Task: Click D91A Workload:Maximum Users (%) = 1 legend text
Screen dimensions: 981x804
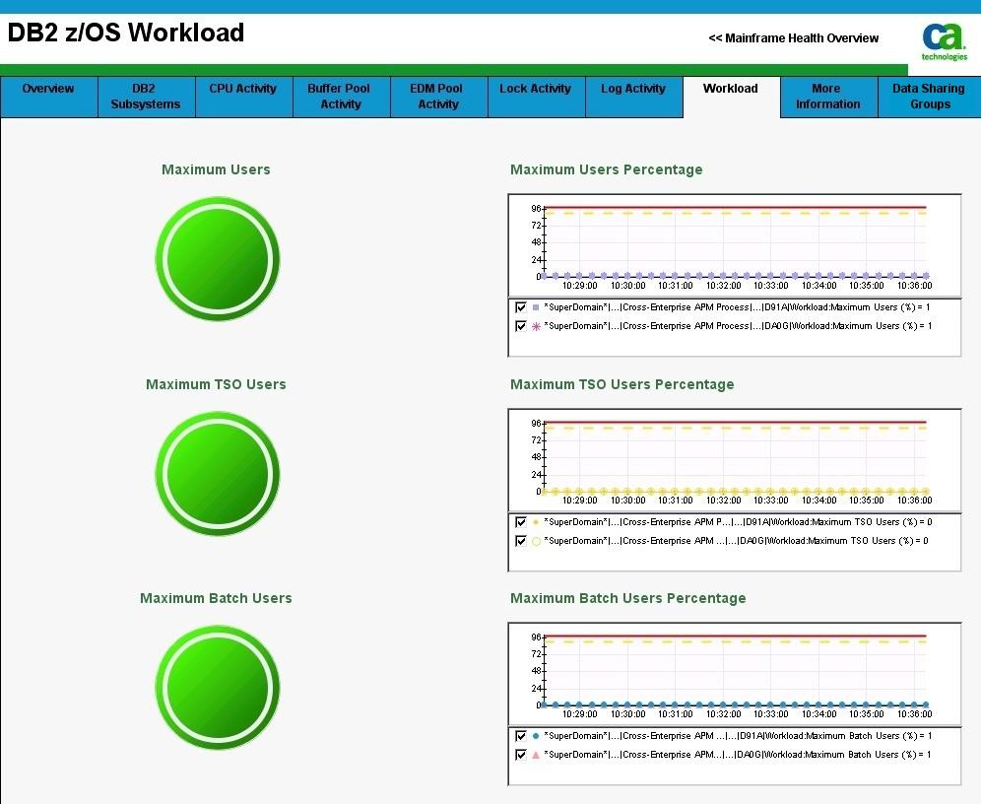Action: pos(737,307)
